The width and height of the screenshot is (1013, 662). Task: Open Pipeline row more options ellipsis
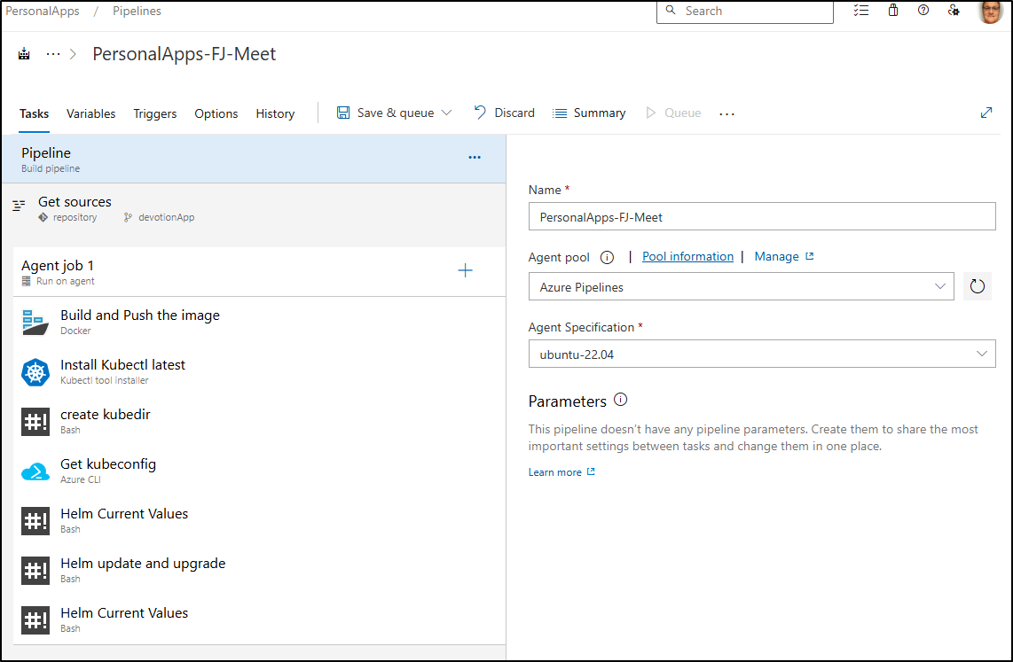tap(475, 158)
